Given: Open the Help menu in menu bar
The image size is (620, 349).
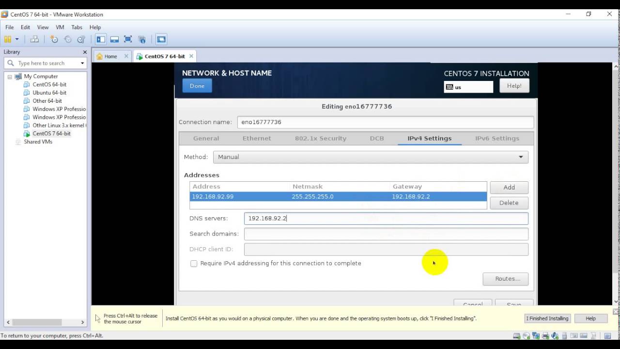Looking at the screenshot, I should tap(95, 27).
